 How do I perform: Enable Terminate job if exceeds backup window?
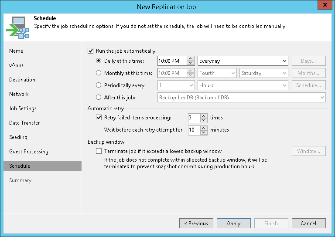click(99, 151)
